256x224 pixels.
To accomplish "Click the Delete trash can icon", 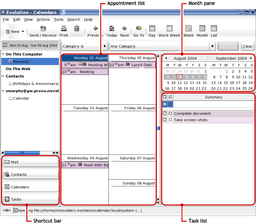I will click(77, 29).
